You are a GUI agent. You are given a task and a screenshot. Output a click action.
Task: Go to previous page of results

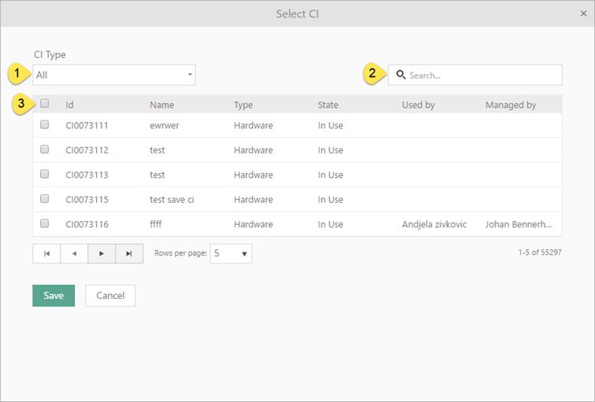74,253
